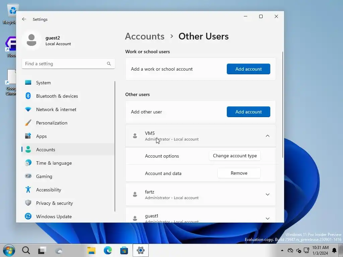Click Add account for other user
The image size is (343, 257).
pos(248,112)
